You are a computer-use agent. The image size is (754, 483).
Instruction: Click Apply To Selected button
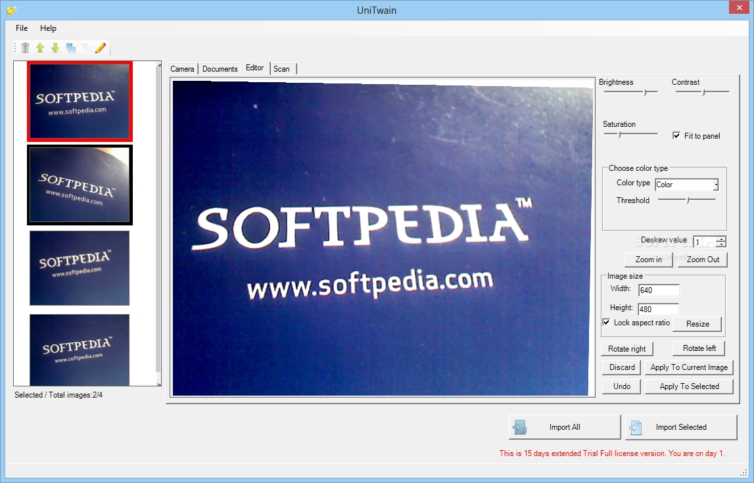click(689, 386)
